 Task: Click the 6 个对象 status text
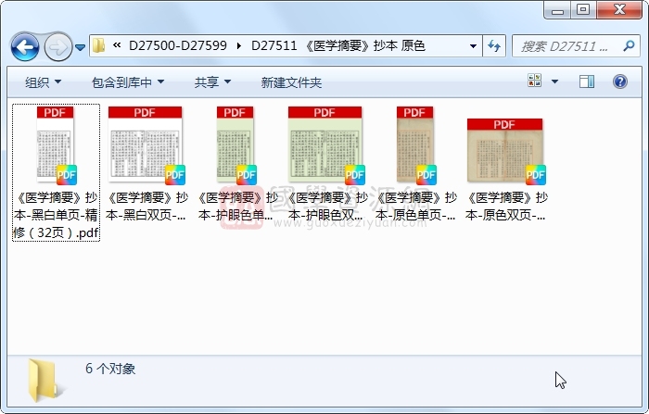coord(110,369)
